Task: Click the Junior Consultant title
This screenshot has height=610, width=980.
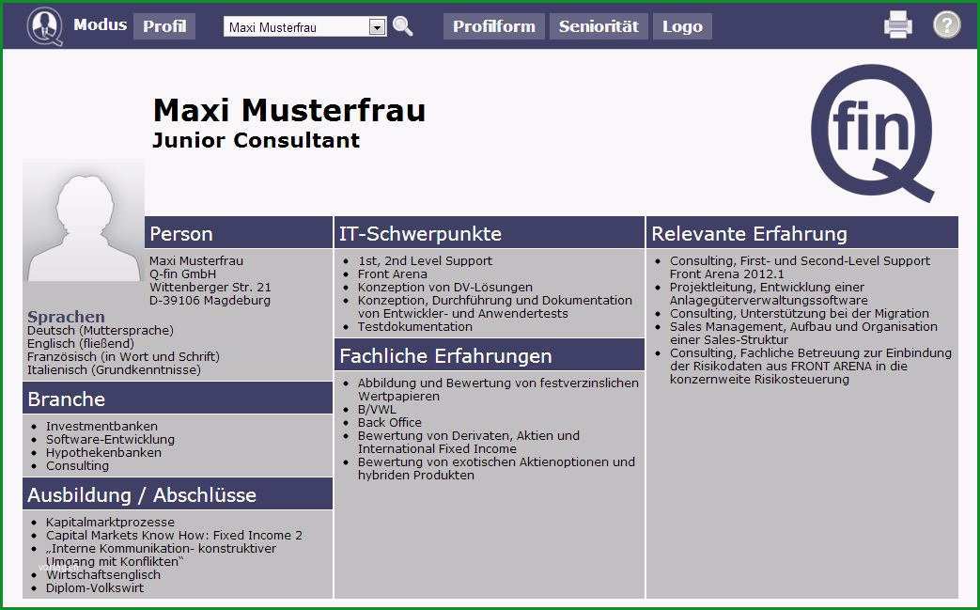Action: pos(256,140)
